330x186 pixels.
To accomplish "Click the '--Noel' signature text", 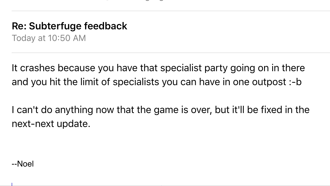I will (23, 164).
